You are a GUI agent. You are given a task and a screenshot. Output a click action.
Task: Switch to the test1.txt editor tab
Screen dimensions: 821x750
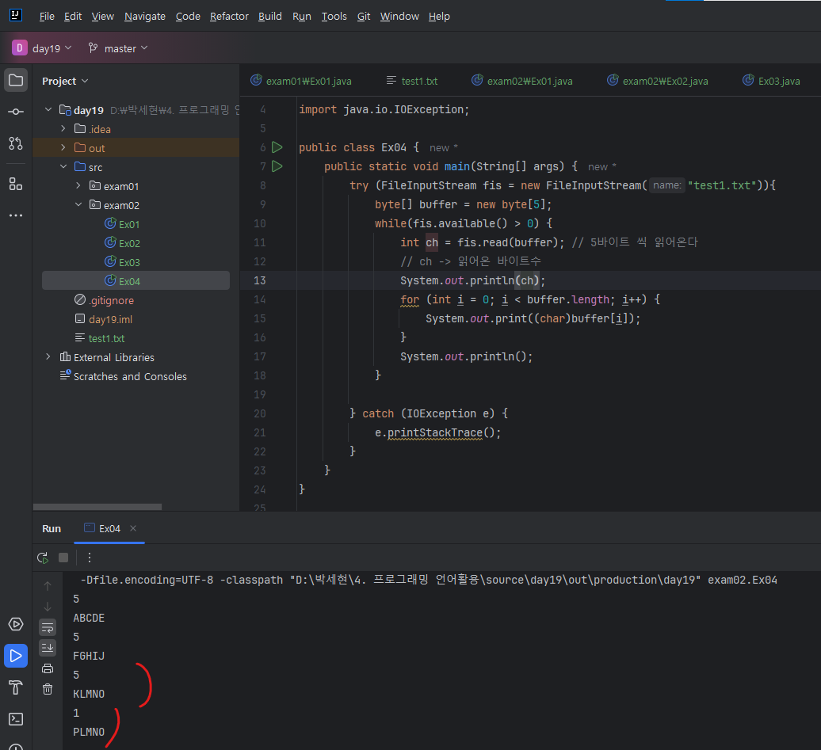click(418, 81)
